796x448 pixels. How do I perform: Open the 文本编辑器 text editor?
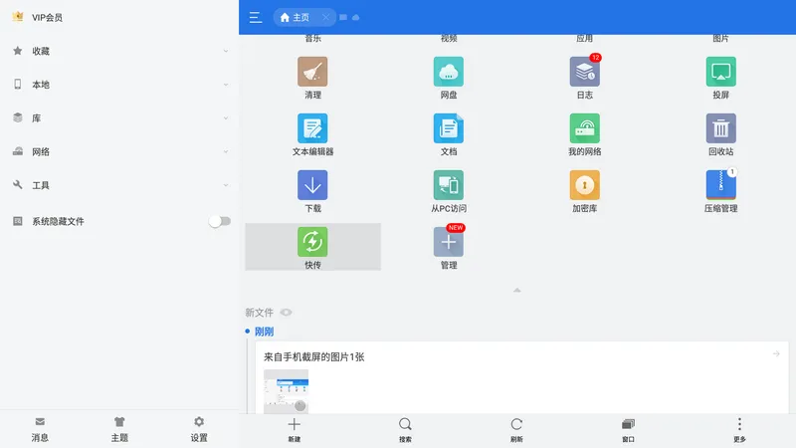(x=312, y=134)
